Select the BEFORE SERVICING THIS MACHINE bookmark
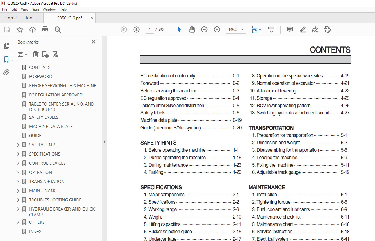The height and width of the screenshot is (241, 375). pos(62,86)
